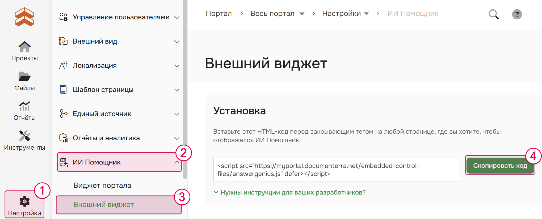The width and height of the screenshot is (542, 219).
Task: Open the Настройки breadcrumb dropdown
Action: pos(366,14)
